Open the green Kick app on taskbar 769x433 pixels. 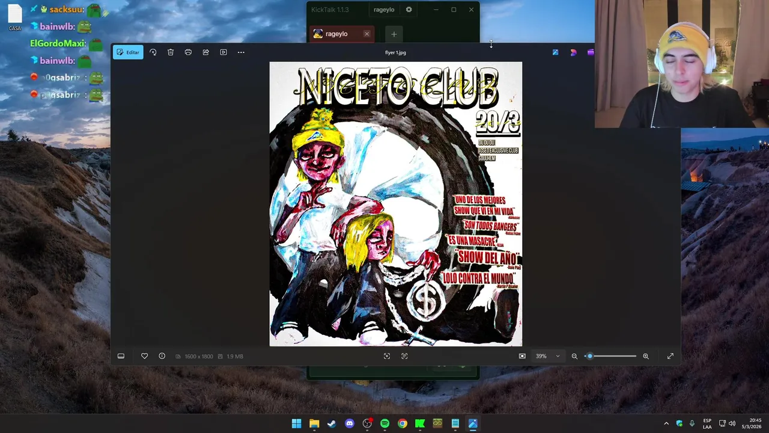coord(420,423)
